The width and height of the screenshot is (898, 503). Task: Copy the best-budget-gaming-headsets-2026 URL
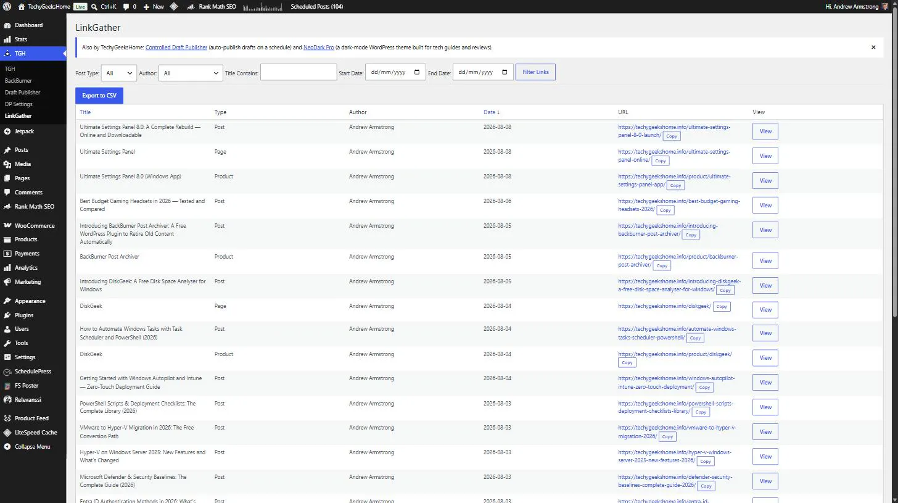665,210
